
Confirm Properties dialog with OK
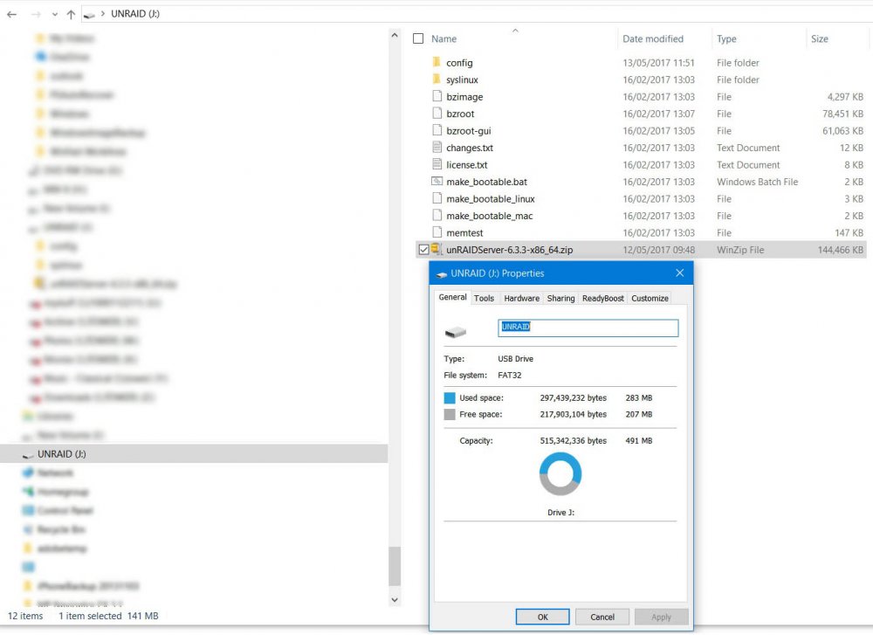click(x=542, y=617)
